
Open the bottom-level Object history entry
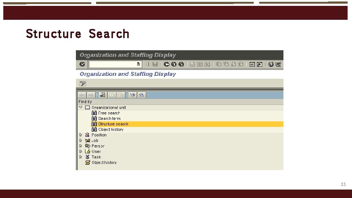104,162
